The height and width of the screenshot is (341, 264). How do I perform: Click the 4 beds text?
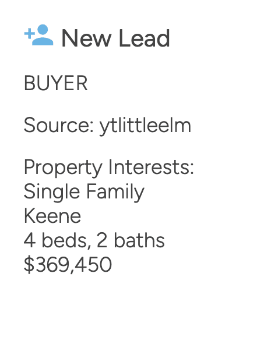55,240
